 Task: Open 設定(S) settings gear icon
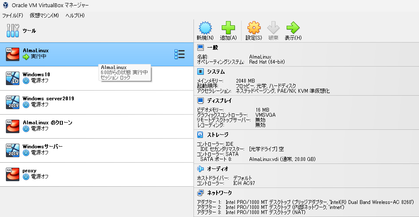(x=254, y=27)
